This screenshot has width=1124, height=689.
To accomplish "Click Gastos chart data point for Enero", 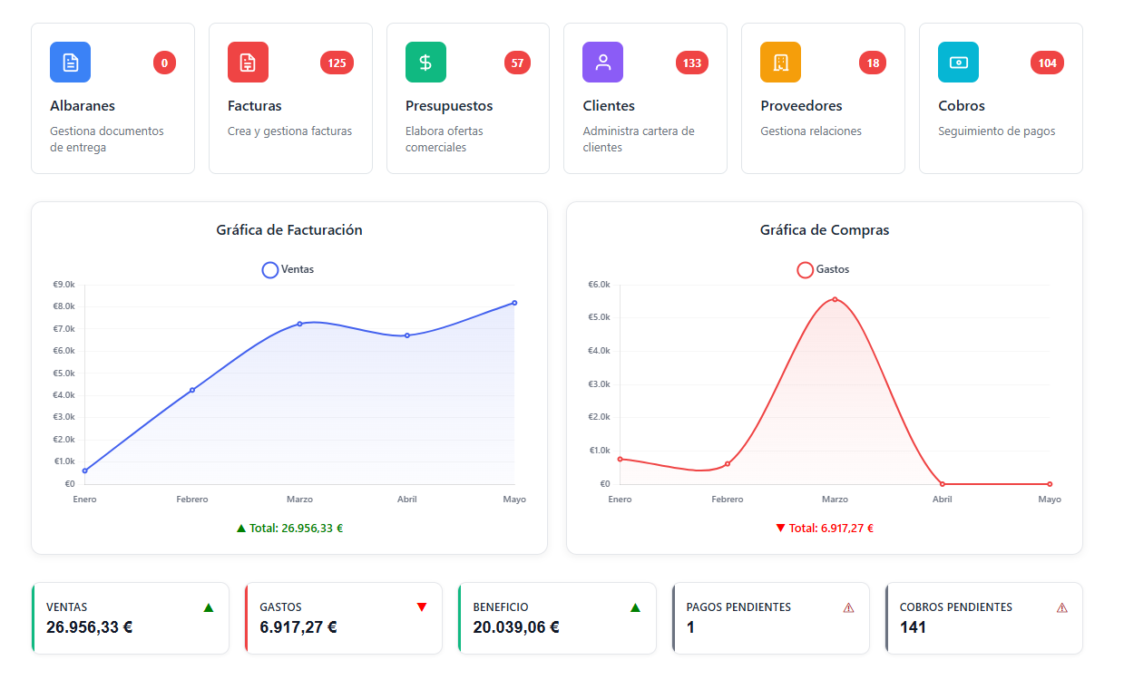I will click(x=620, y=459).
